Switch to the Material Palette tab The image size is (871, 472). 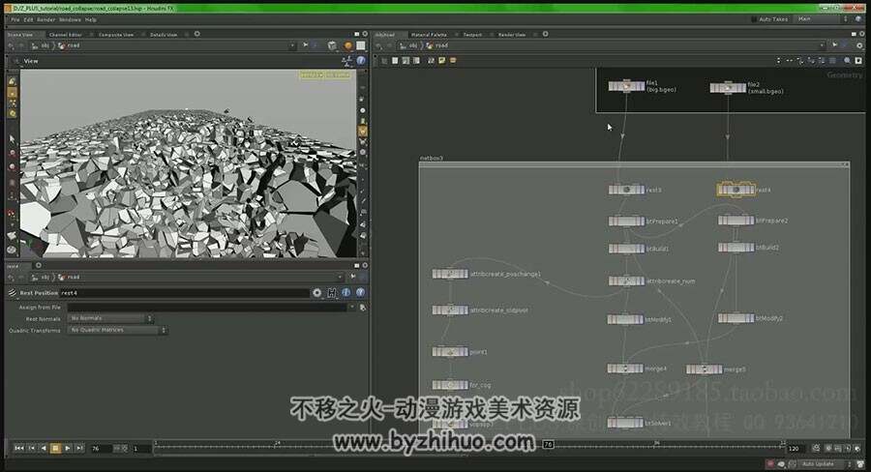click(429, 35)
